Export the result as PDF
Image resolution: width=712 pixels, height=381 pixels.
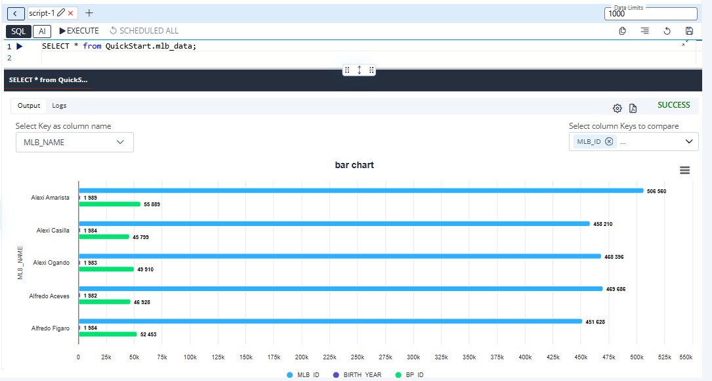point(633,108)
